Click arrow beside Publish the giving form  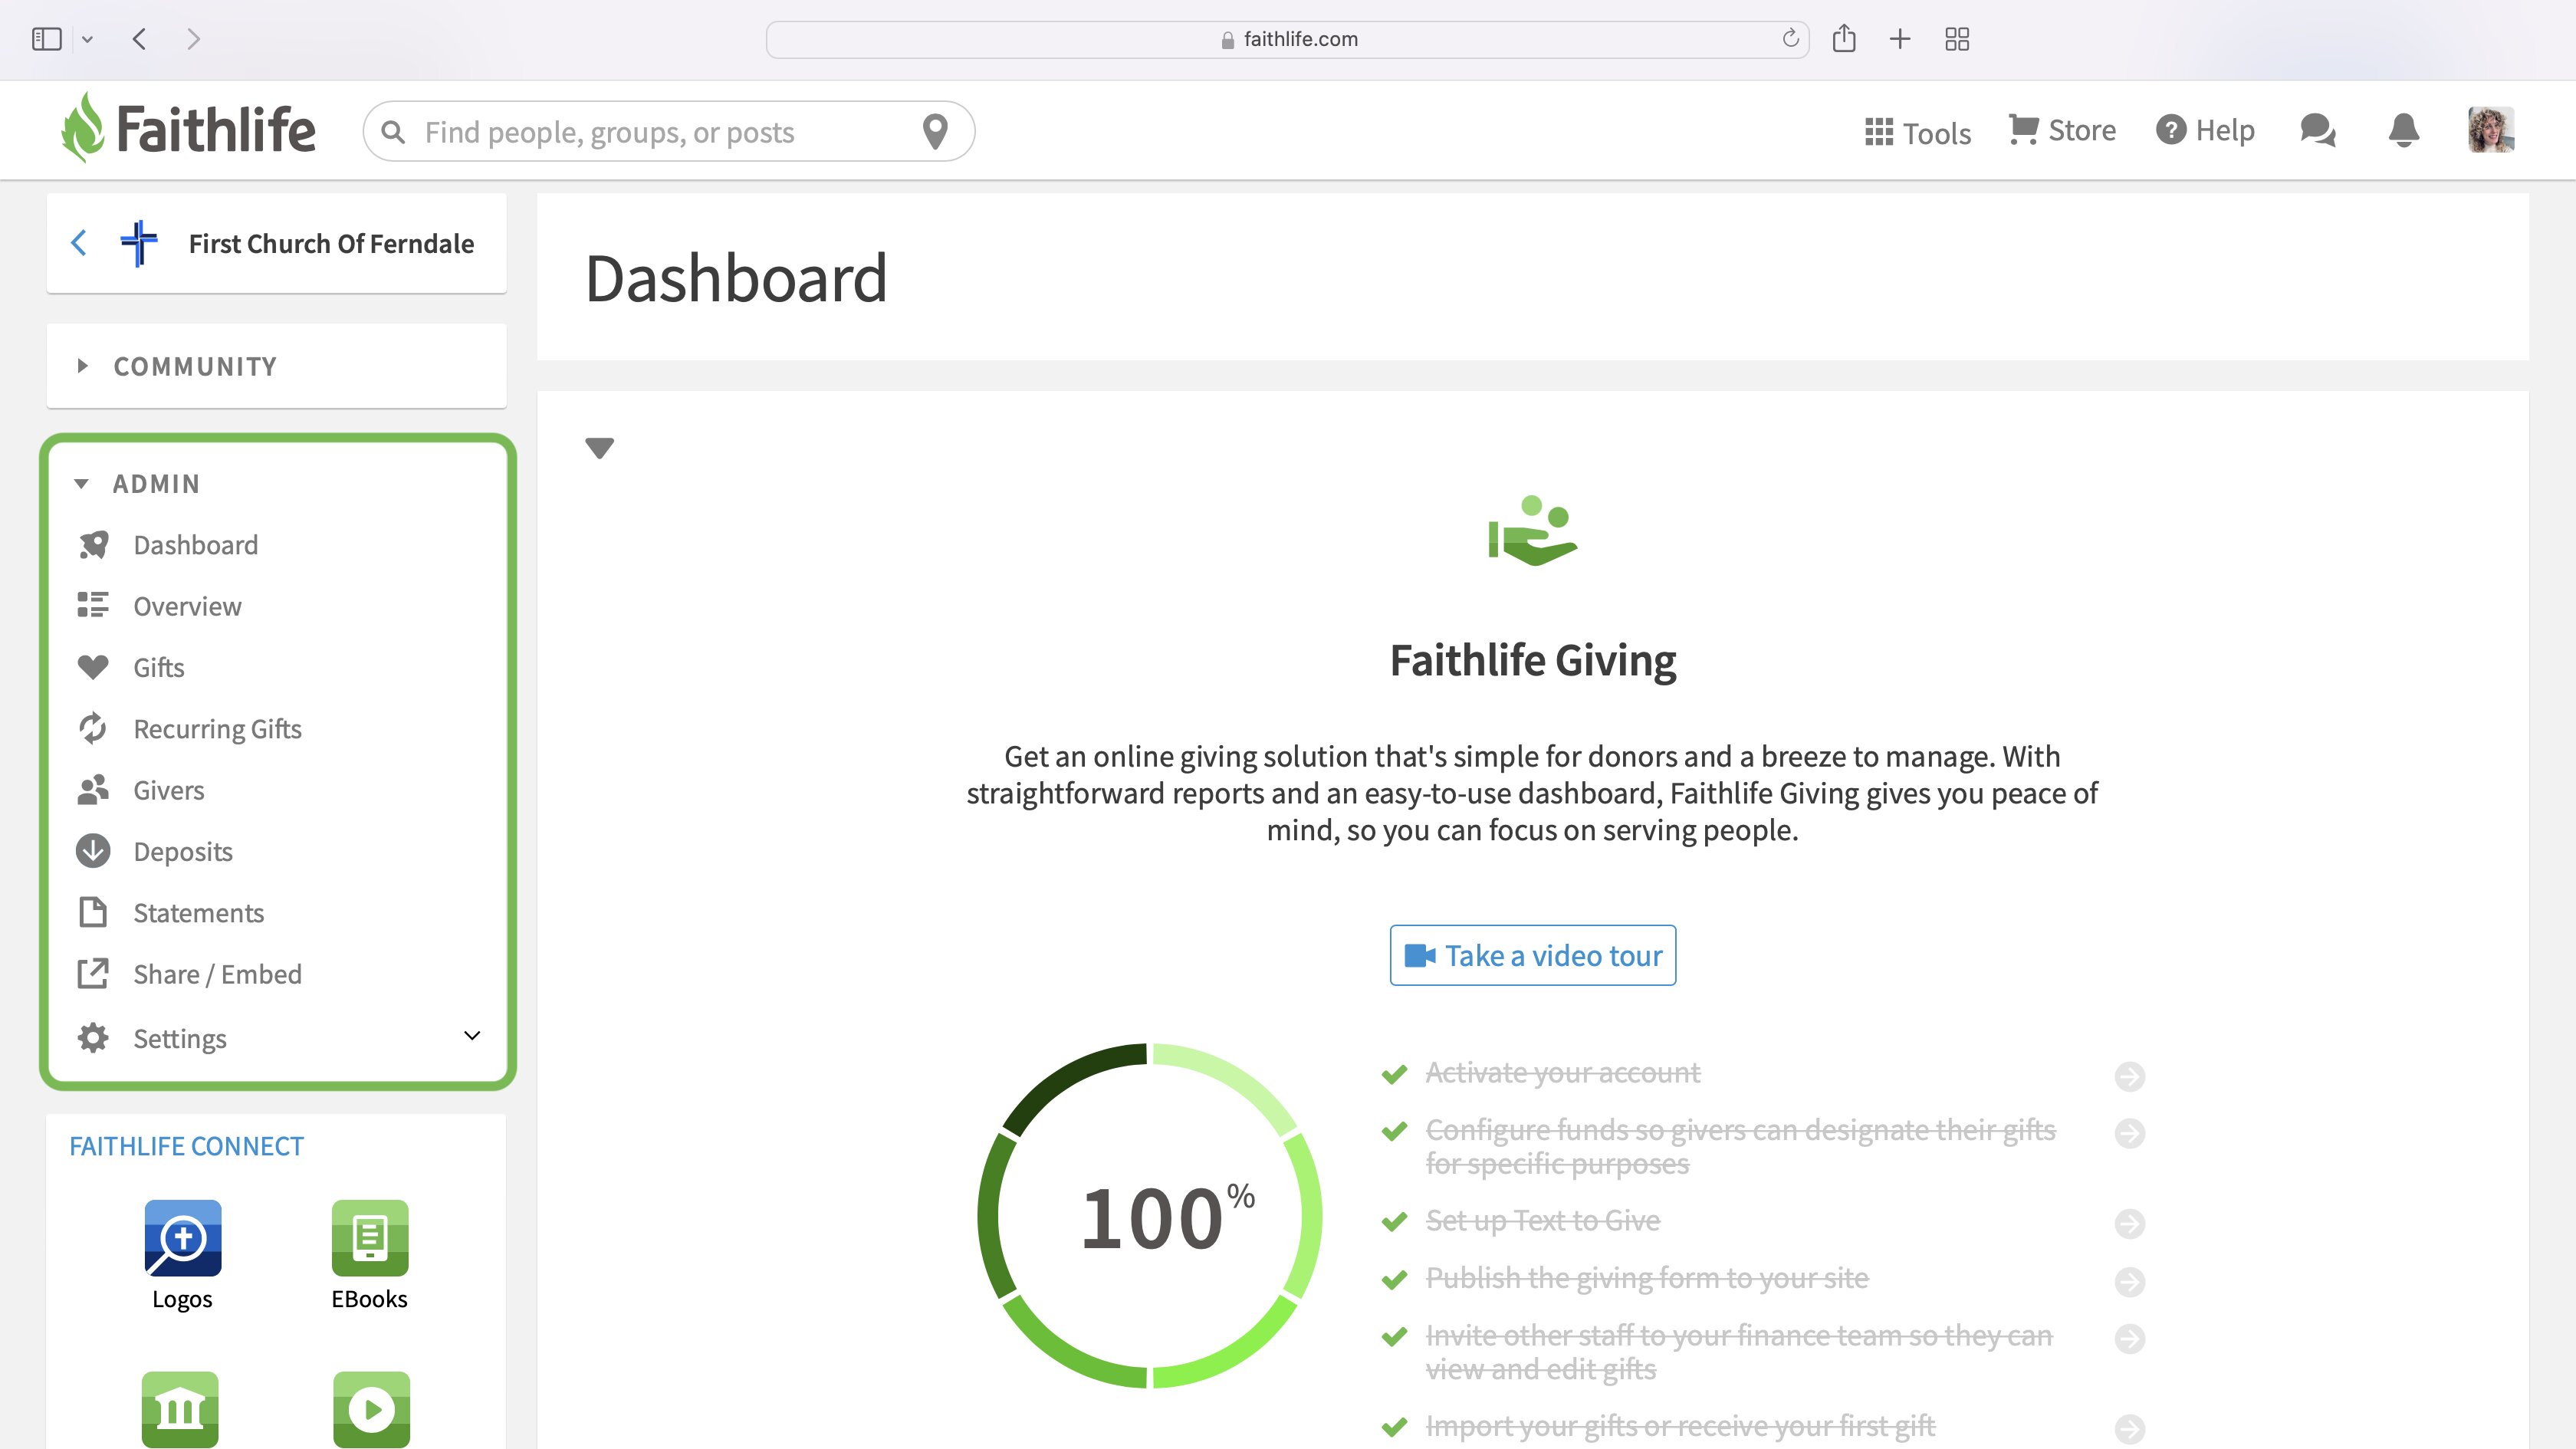[2130, 1281]
